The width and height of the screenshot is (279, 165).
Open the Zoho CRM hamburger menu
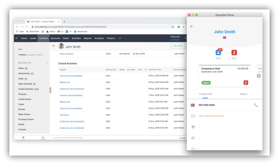(16, 38)
